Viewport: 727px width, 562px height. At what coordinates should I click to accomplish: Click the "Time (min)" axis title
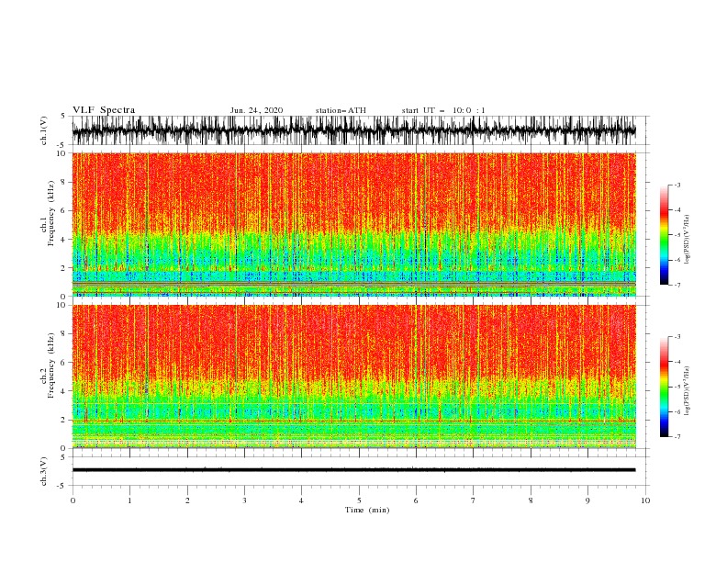point(367,510)
